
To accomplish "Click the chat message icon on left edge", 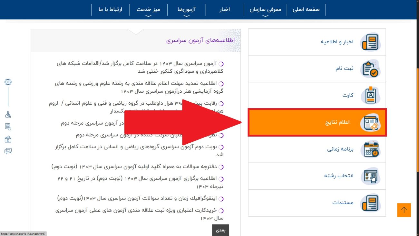I will pos(8,151).
